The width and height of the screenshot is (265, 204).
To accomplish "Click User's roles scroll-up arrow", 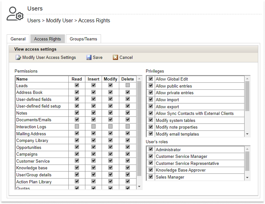I will [247, 149].
